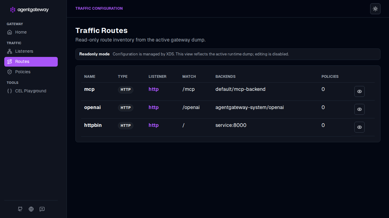389x218 pixels.
Task: Click the LISTENER column header
Action: pos(157,77)
